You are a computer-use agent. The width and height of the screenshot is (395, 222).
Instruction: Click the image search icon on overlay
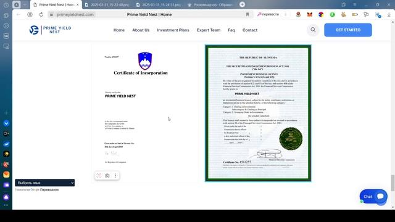[x=99, y=176]
